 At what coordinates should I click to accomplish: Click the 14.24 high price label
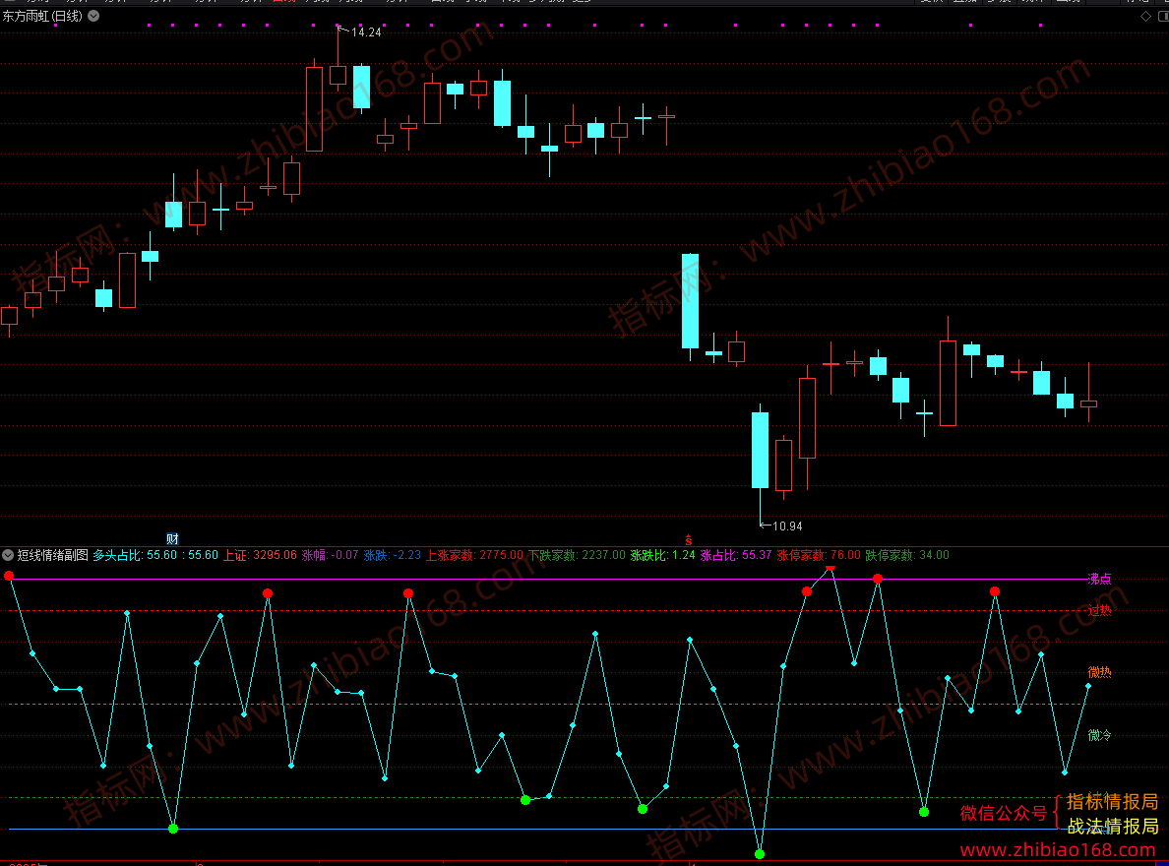point(365,32)
